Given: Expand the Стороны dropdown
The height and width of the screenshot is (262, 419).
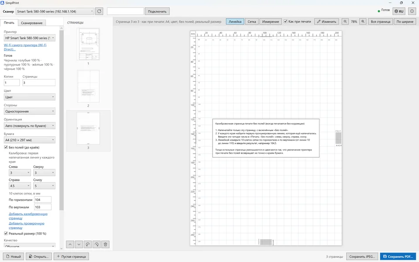Looking at the screenshot, I should pos(29,111).
